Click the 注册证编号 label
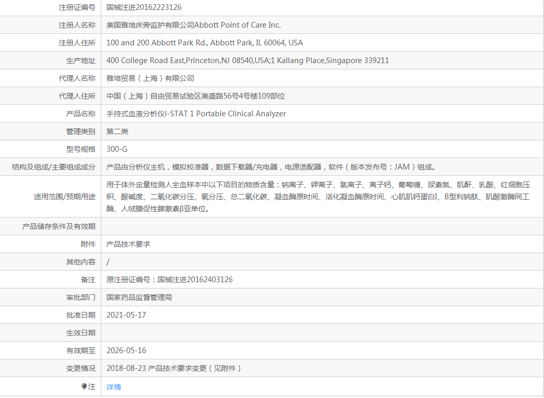 click(x=77, y=7)
